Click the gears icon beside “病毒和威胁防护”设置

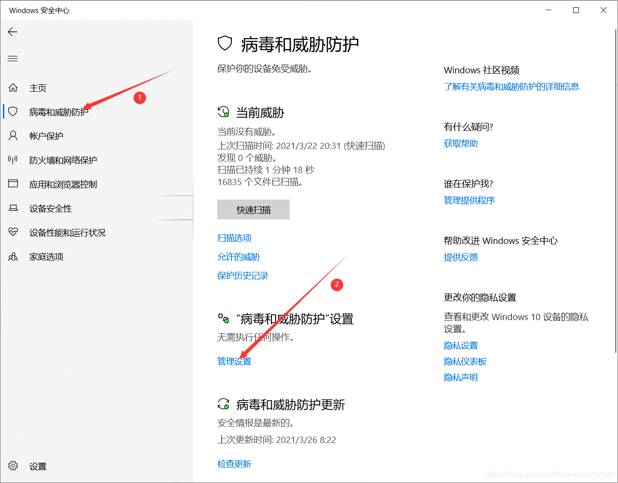click(x=223, y=319)
